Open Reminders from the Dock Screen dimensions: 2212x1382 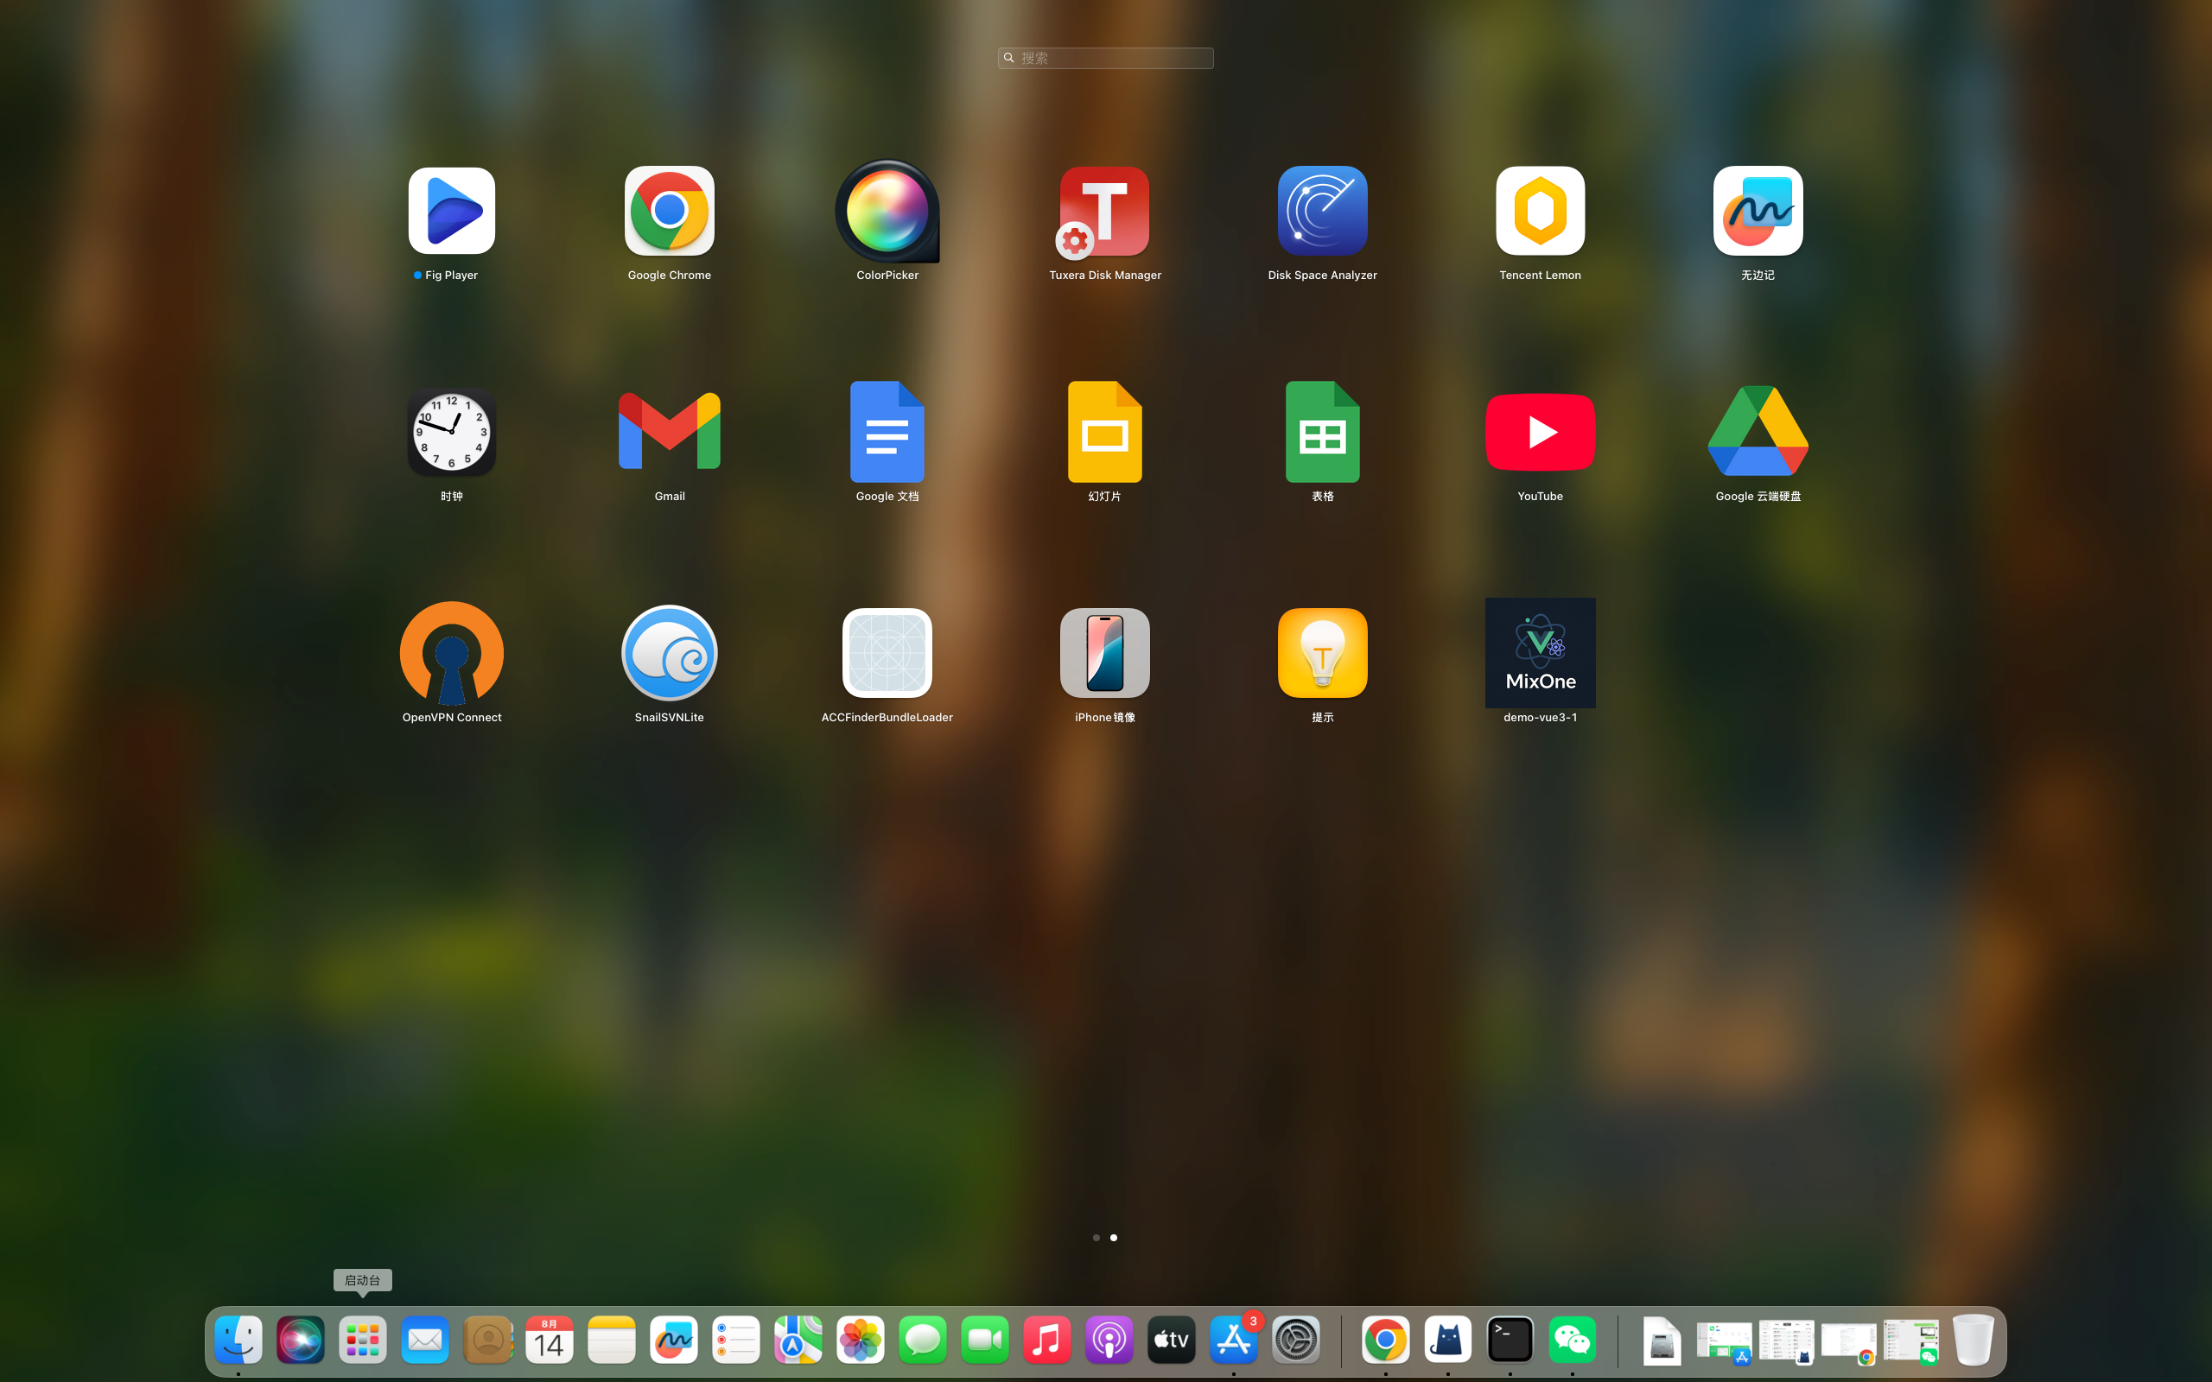(736, 1340)
